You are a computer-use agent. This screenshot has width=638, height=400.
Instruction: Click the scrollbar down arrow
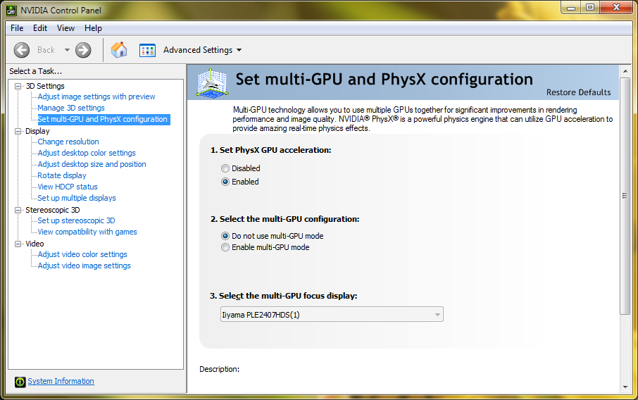(x=625, y=387)
